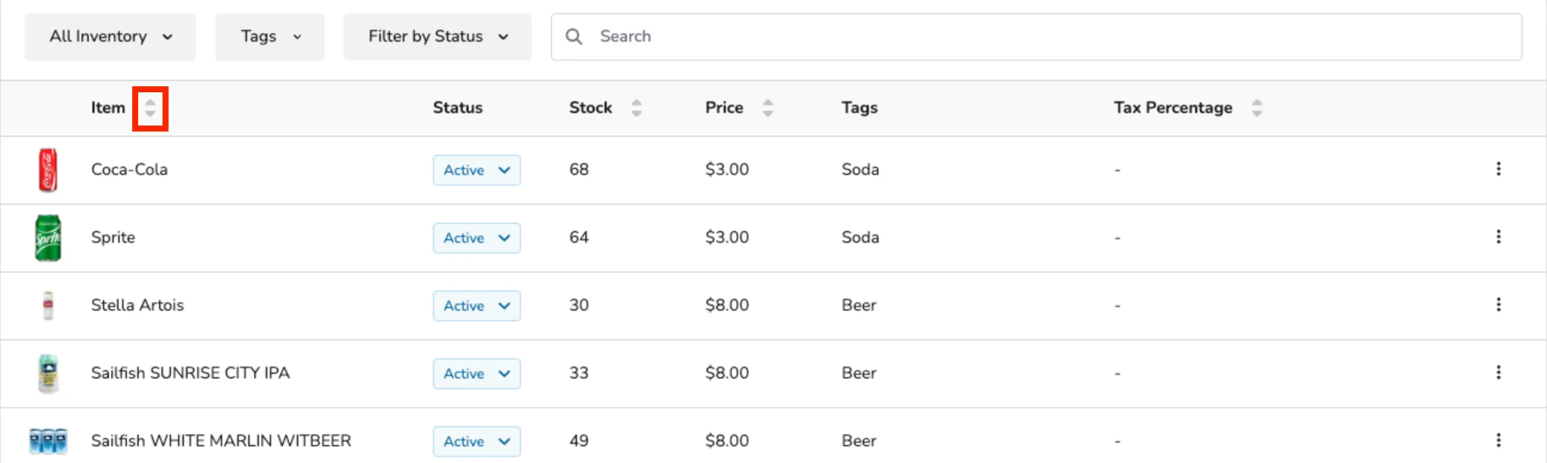
Task: Click Beer tag for Sailfish SUNRISE CITY IPA
Action: [859, 373]
